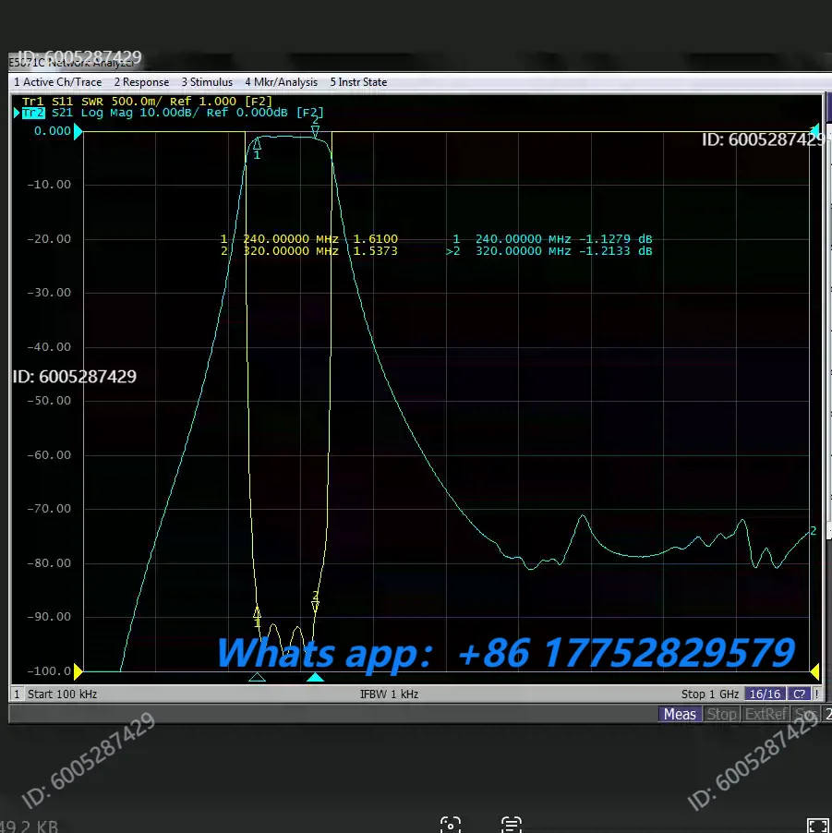Click the text extract icon in viewer toolbar
This screenshot has height=833, width=832.
(x=511, y=825)
